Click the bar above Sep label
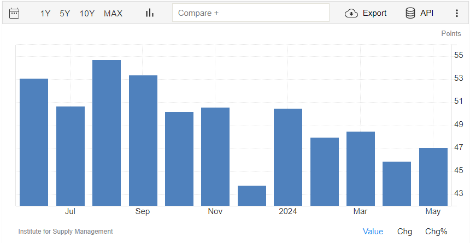This screenshot has width=470, height=243. click(143, 140)
